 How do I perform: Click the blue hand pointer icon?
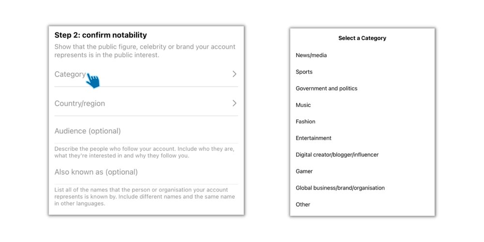click(93, 81)
